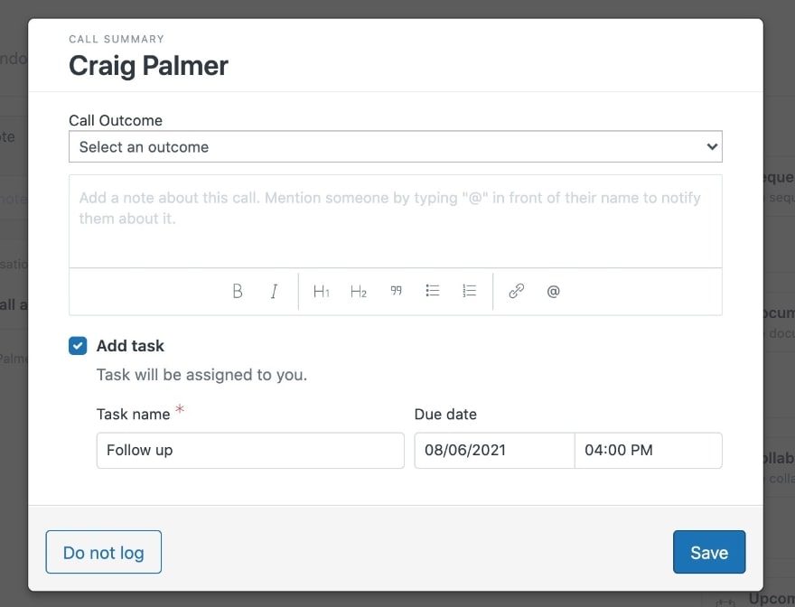Toggle bold formatting in note editor

point(238,292)
